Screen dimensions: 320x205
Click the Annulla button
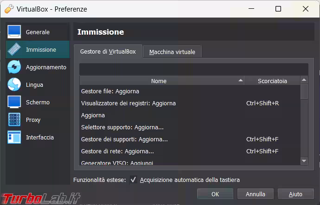coord(256,194)
